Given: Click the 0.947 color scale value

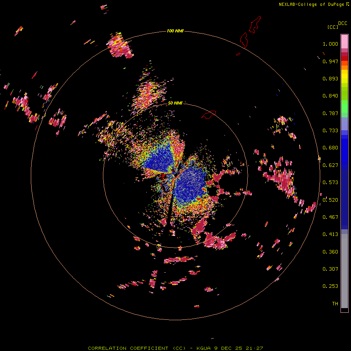Looking at the screenshot, I should [x=330, y=61].
